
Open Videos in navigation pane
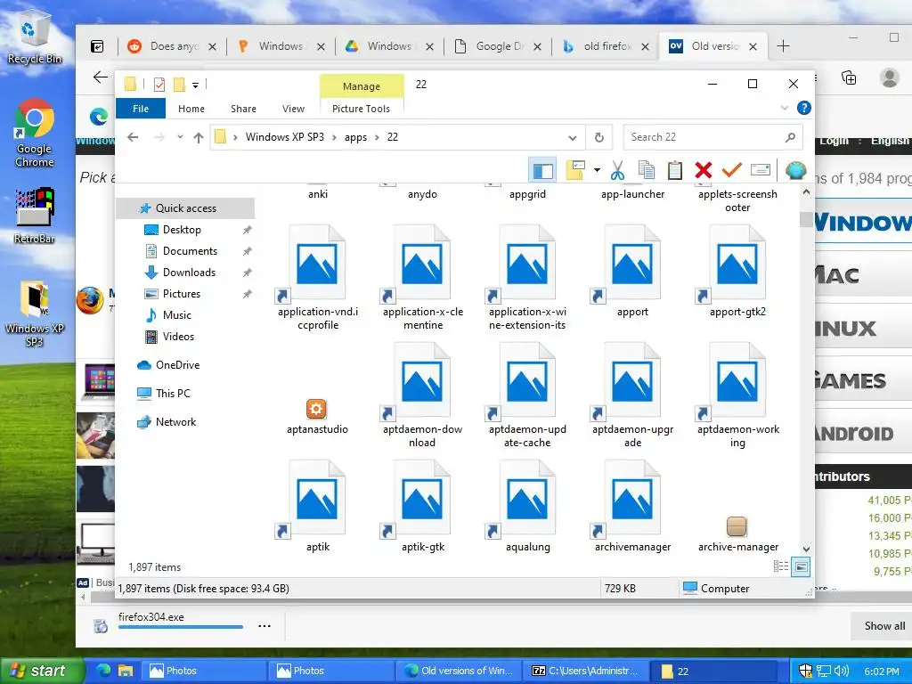click(x=178, y=336)
